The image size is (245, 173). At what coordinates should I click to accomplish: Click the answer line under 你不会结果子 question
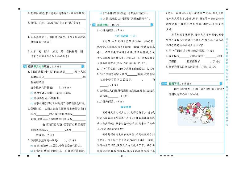(58, 48)
